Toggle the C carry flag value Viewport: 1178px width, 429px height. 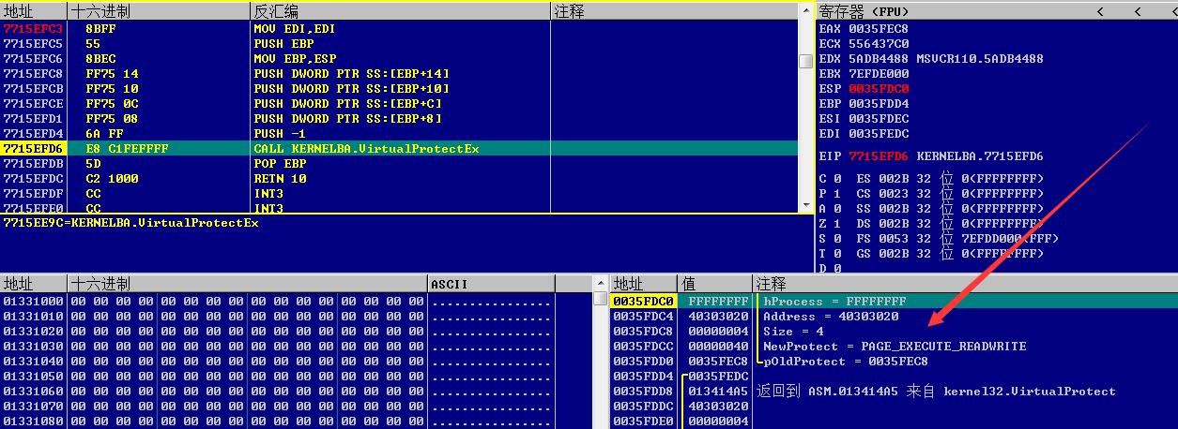(x=836, y=179)
